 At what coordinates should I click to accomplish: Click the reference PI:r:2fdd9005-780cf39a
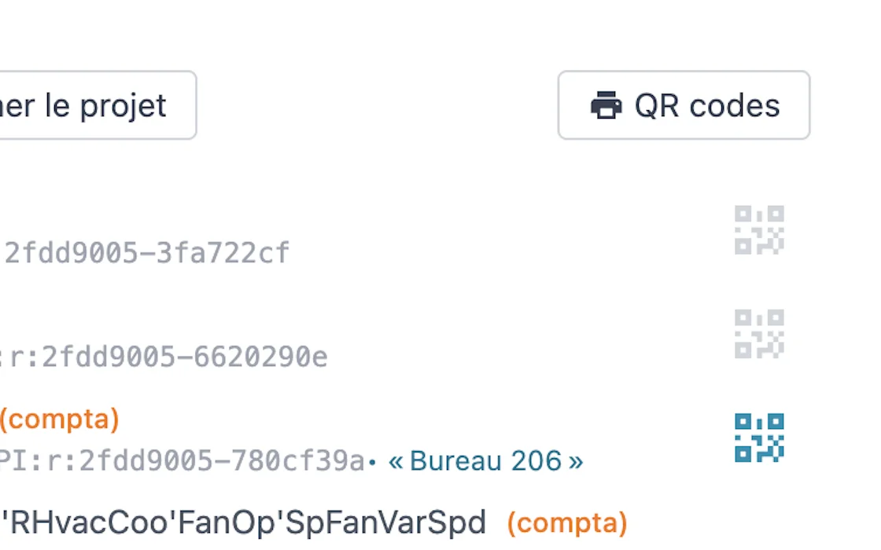click(181, 460)
